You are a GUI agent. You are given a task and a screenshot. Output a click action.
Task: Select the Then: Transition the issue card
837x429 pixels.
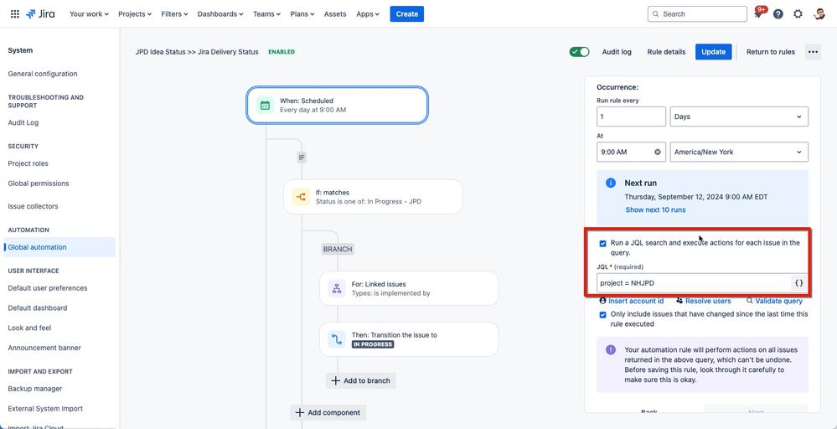tap(409, 339)
